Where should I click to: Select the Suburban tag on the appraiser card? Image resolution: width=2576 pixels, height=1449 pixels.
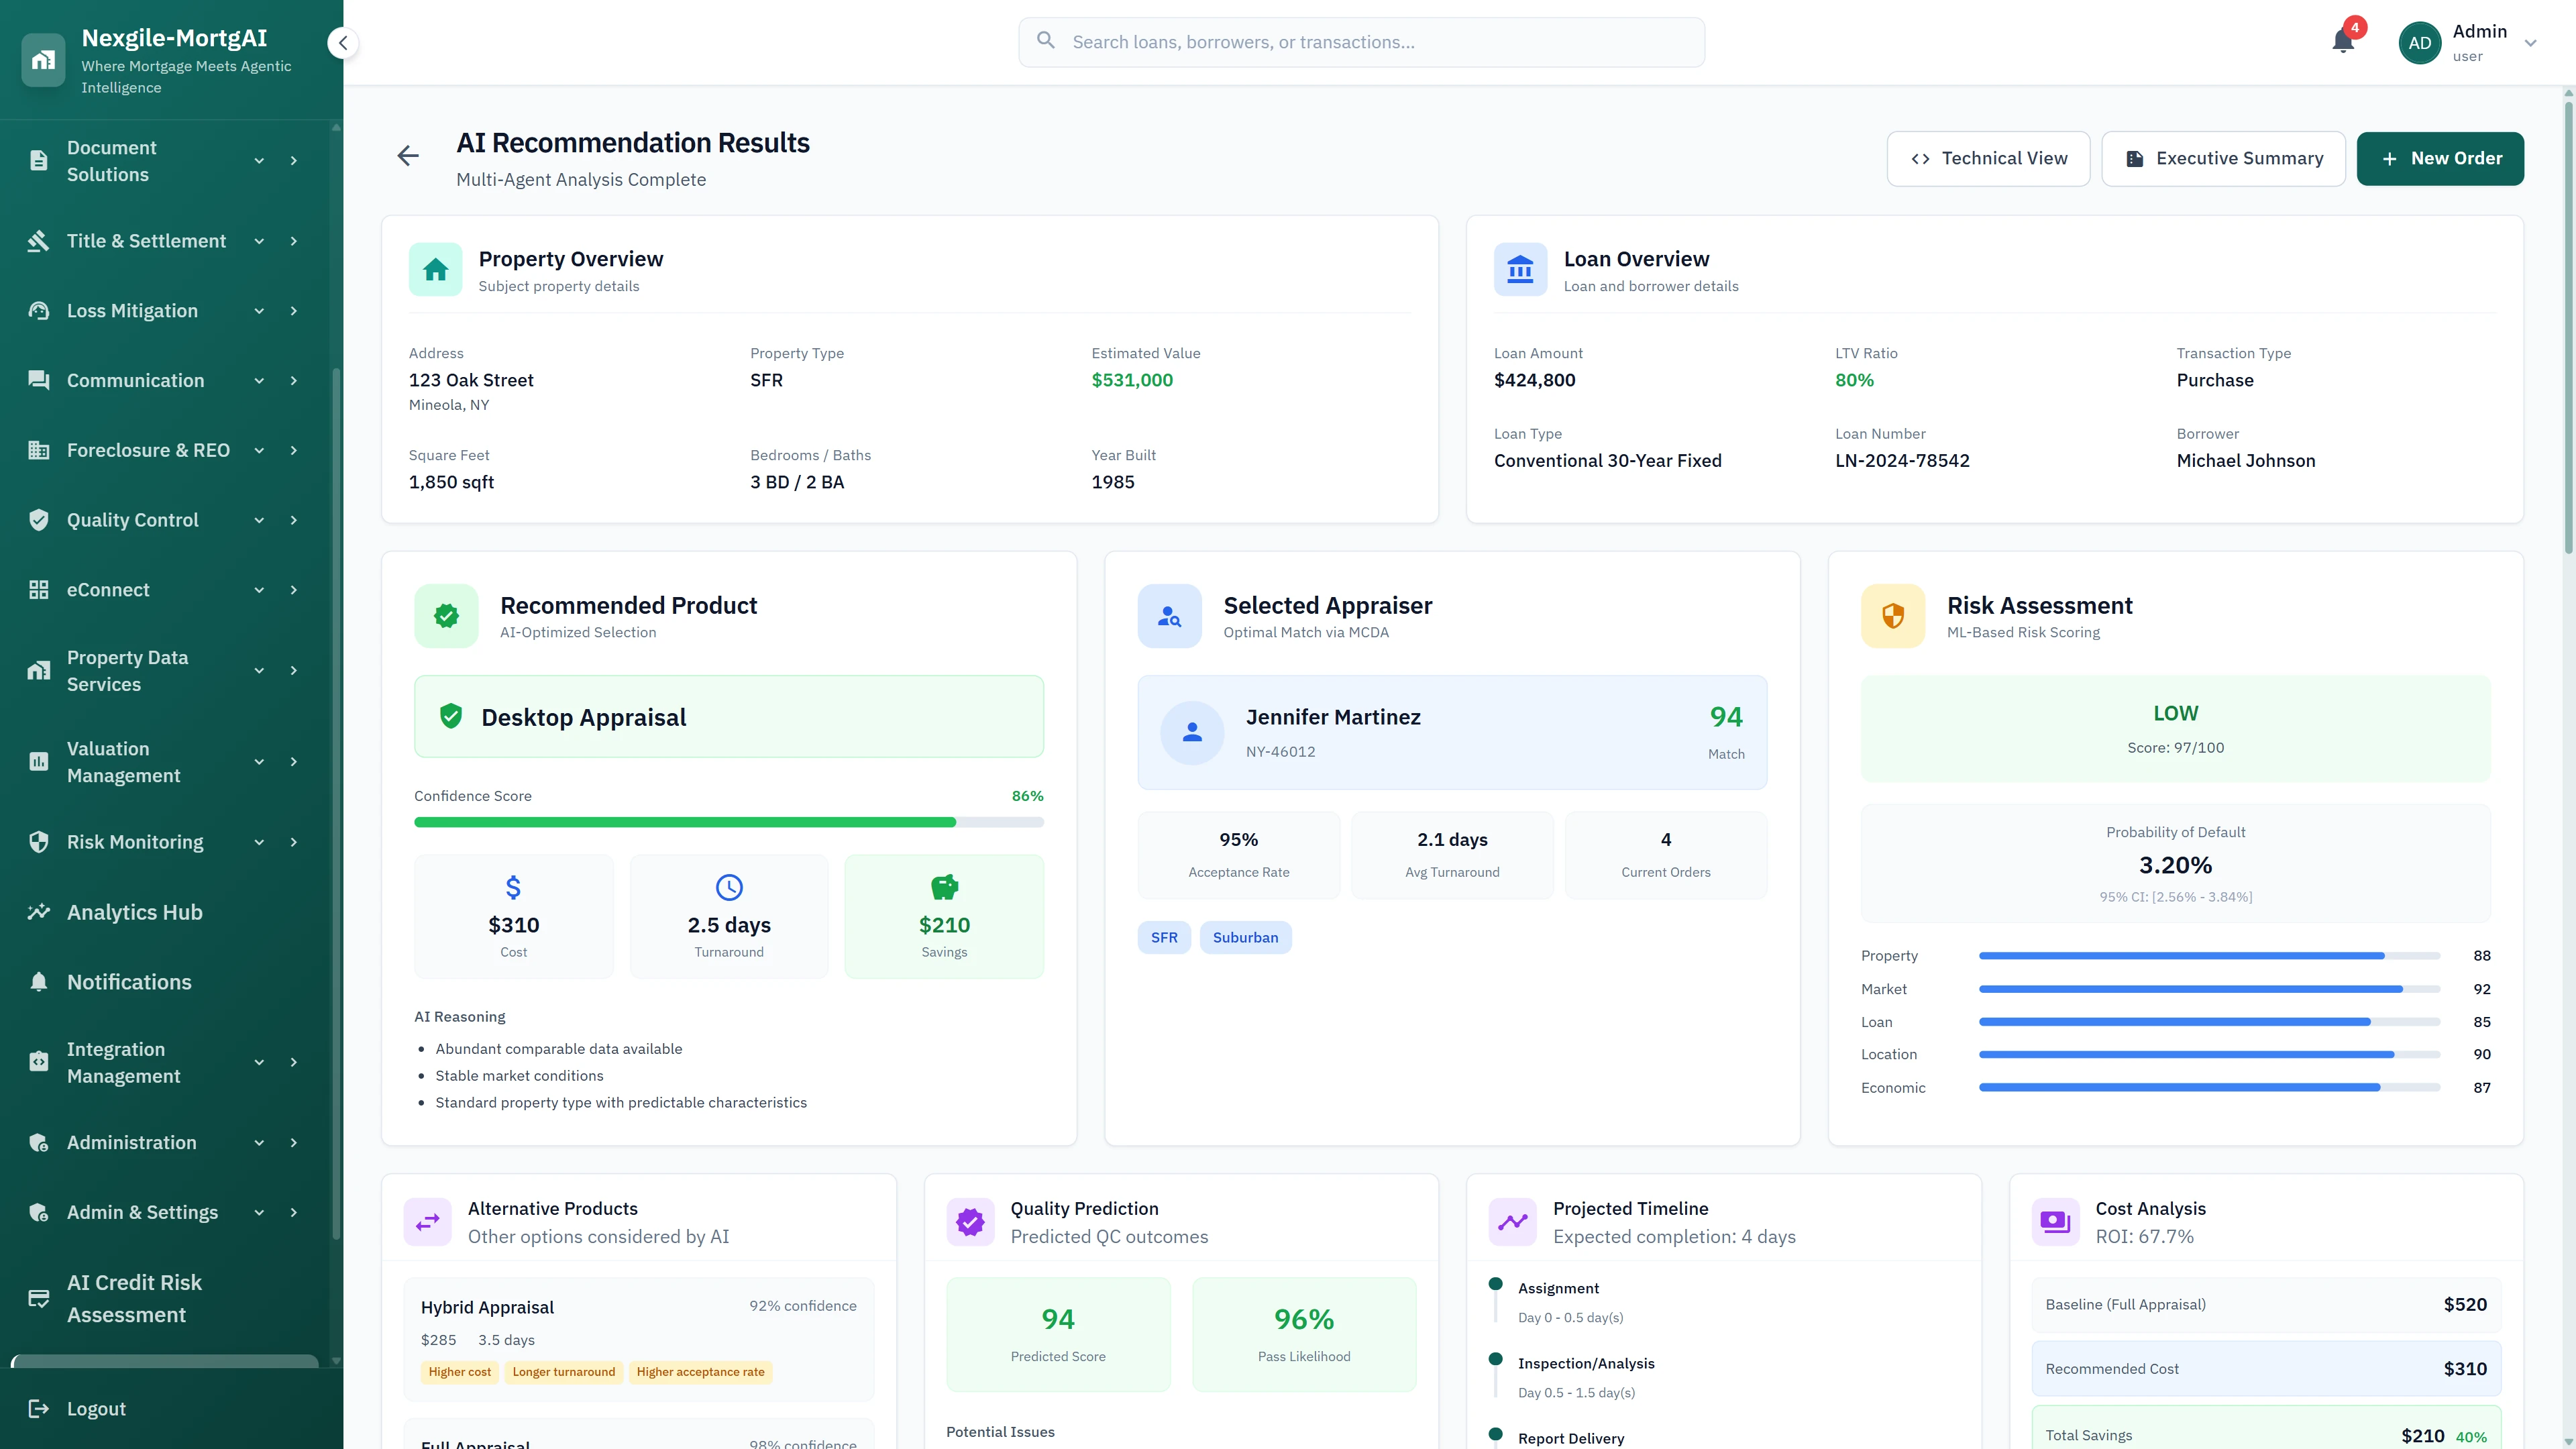pos(1245,937)
